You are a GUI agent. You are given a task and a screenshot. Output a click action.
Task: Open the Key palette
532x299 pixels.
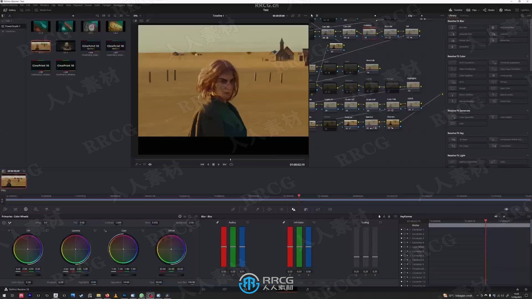[x=306, y=209]
